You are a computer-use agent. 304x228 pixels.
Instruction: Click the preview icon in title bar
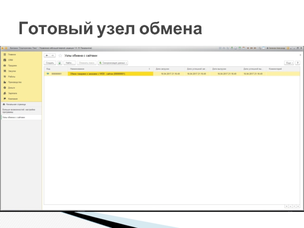click(x=228, y=48)
